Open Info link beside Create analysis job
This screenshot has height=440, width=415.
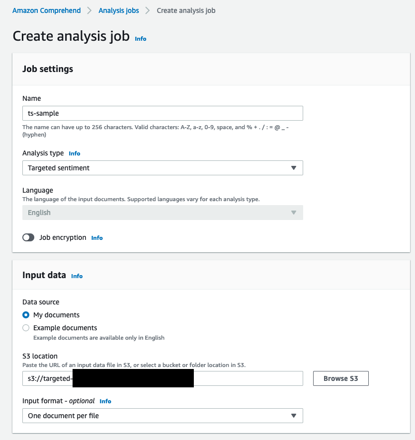141,39
